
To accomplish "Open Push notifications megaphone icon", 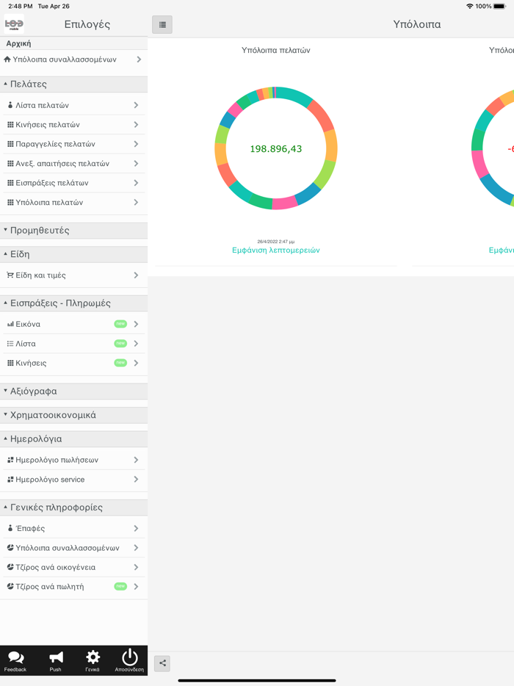I will 56,660.
